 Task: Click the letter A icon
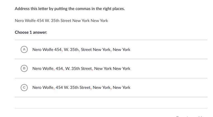click(24, 49)
